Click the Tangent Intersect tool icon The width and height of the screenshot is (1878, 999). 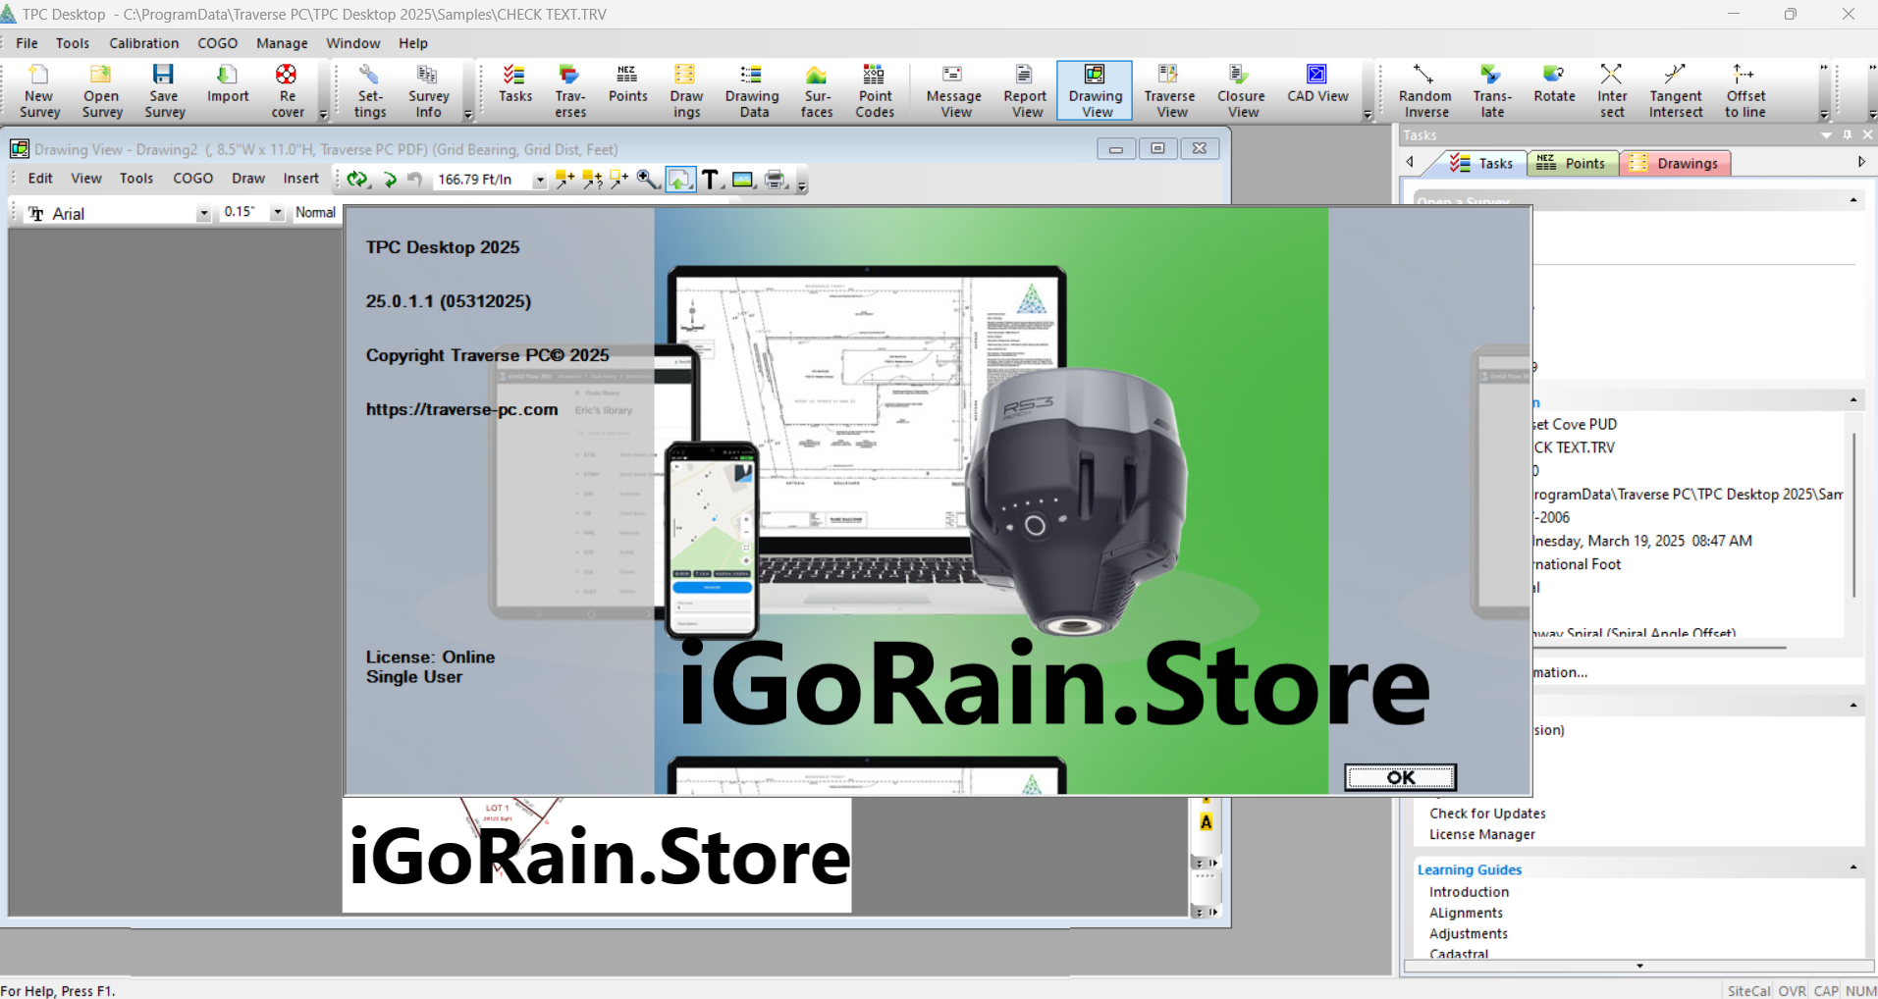pos(1675,90)
